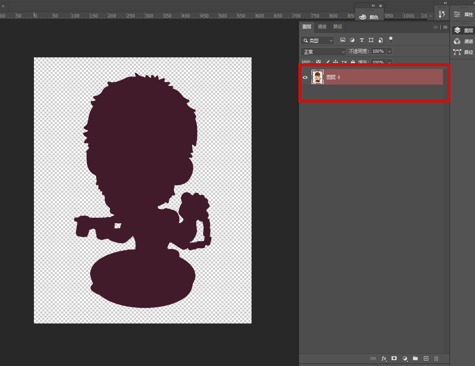Open the 属性 panel button

[x=463, y=14]
